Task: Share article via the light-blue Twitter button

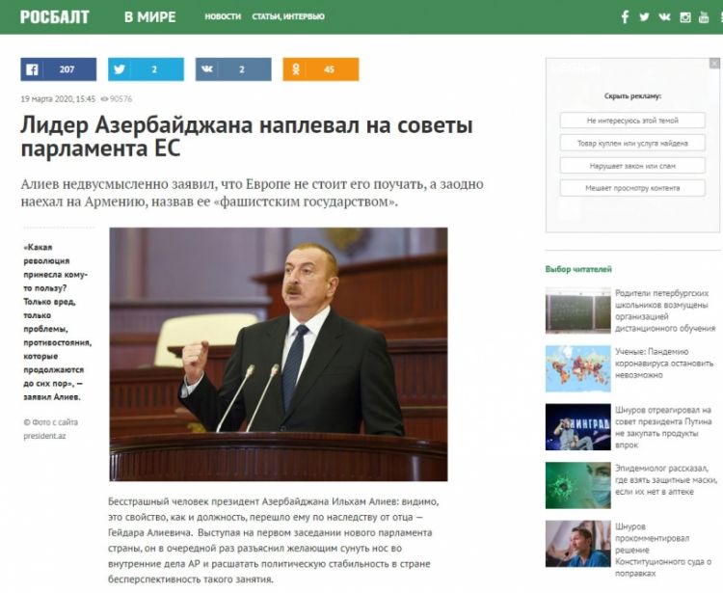Action: click(x=146, y=69)
